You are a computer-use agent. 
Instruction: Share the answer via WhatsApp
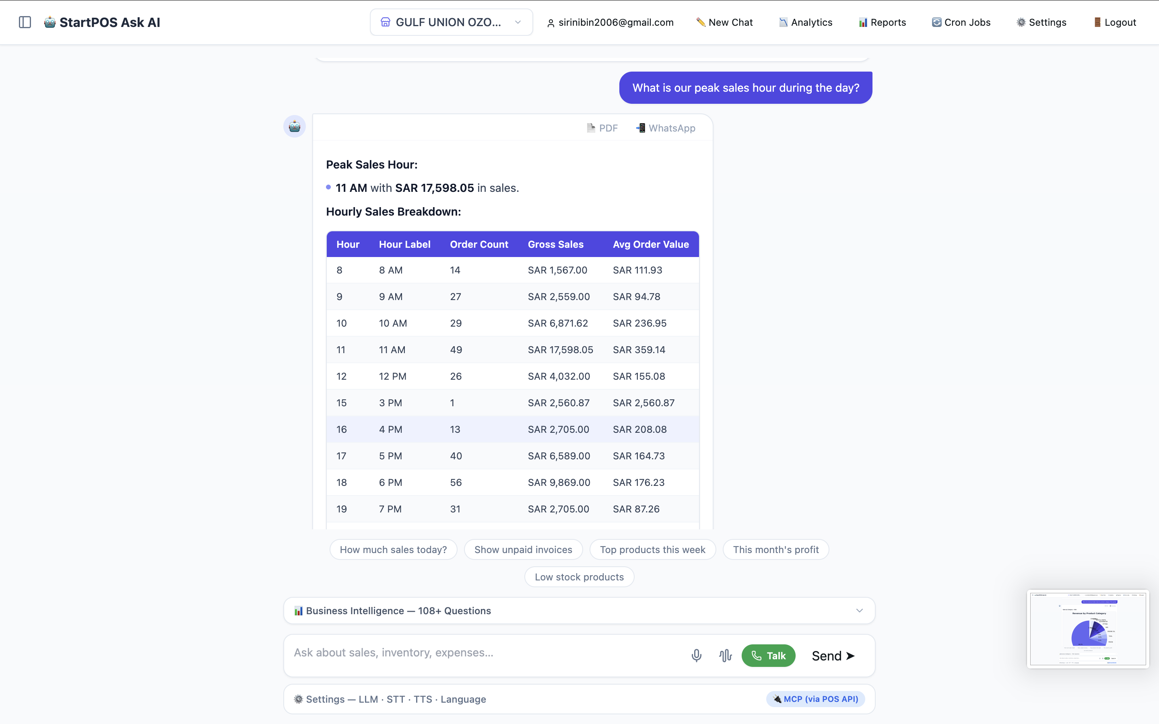click(666, 128)
